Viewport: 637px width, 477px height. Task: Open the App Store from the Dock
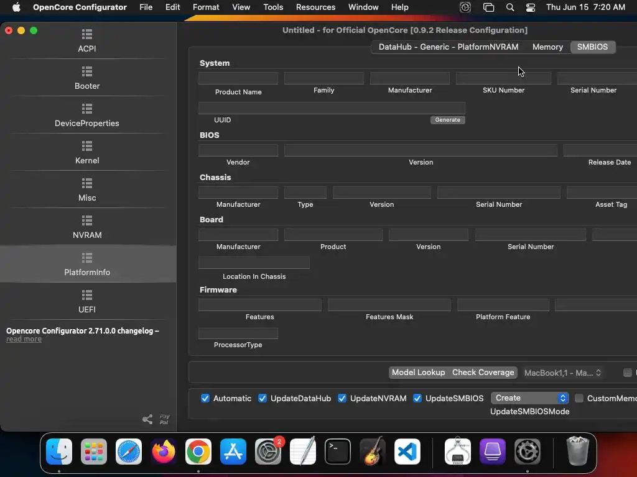pyautogui.click(x=233, y=451)
